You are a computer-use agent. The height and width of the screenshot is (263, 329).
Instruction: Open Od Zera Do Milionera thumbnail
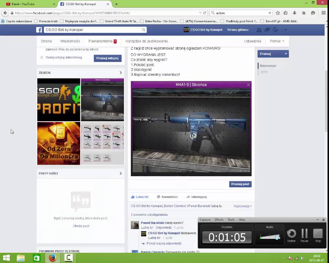59,144
